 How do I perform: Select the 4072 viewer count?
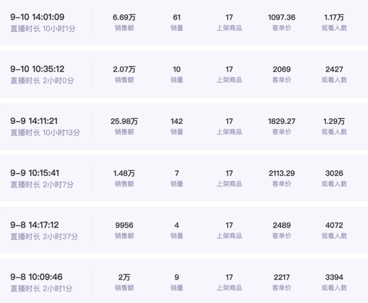tap(334, 225)
